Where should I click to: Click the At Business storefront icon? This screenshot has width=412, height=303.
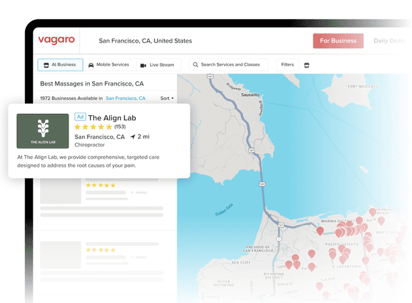pos(46,65)
